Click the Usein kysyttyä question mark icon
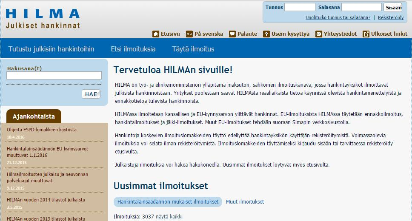This screenshot has height=221, width=412. tap(266, 34)
